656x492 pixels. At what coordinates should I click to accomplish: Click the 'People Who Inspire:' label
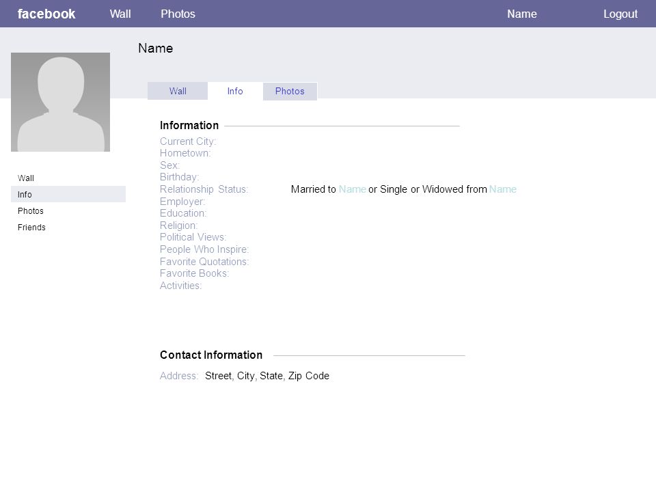pyautogui.click(x=204, y=249)
